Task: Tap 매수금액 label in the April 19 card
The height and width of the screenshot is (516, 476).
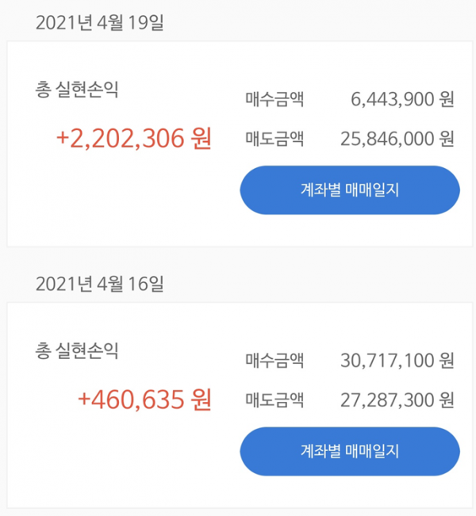Action: tap(274, 101)
